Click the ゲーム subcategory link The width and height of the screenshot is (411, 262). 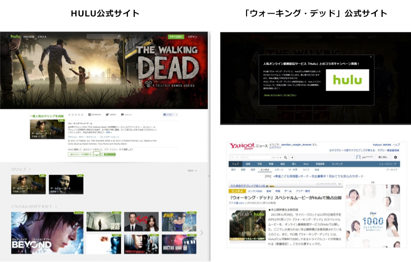(288, 191)
